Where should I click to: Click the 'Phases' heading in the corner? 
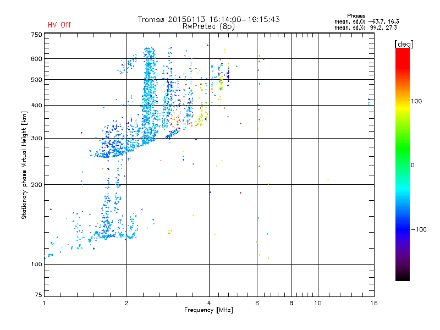356,16
